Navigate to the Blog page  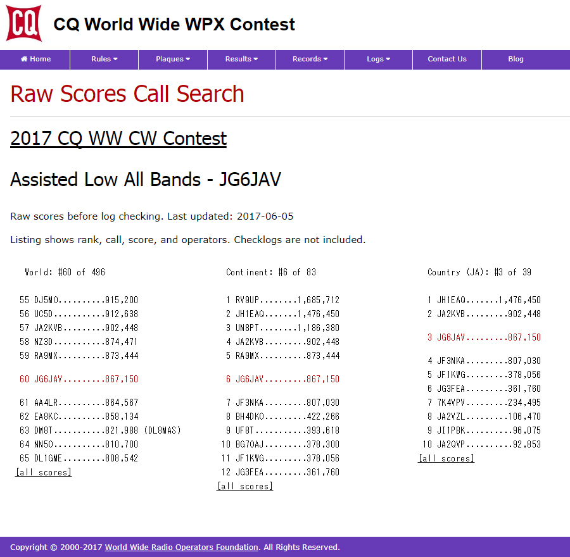coord(516,59)
